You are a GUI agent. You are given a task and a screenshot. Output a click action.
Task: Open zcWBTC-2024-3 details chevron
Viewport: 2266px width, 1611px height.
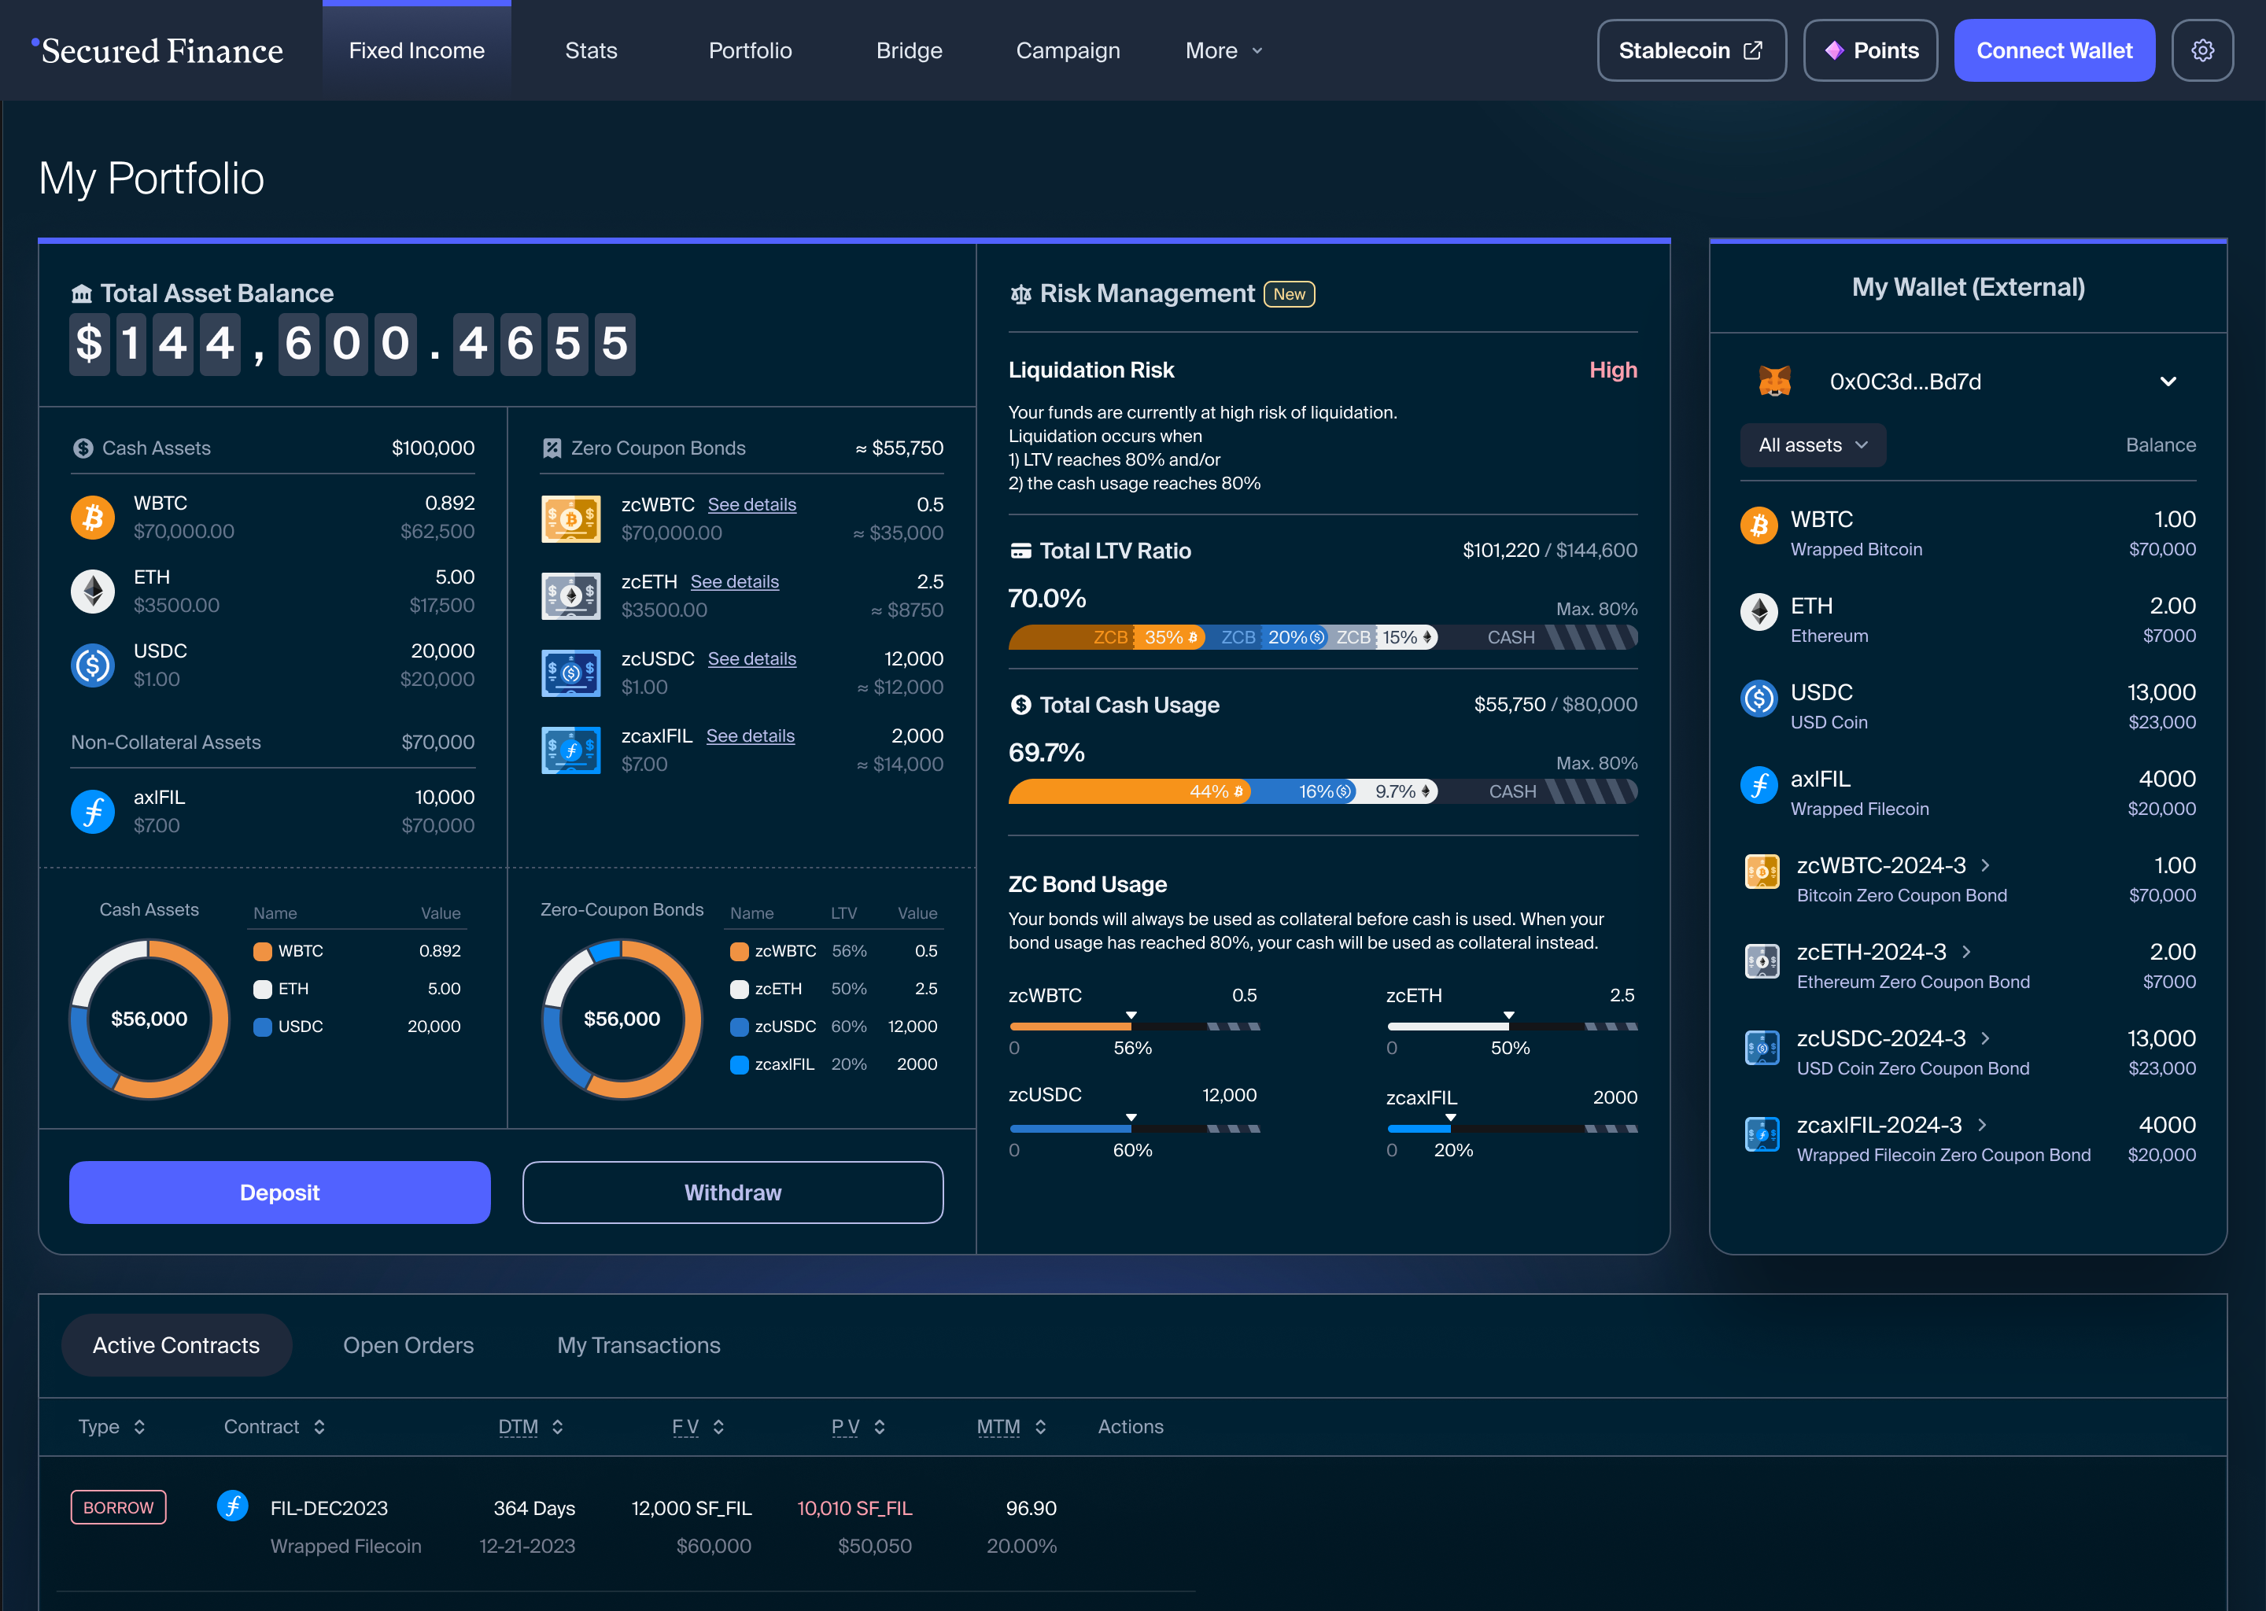pos(1985,865)
